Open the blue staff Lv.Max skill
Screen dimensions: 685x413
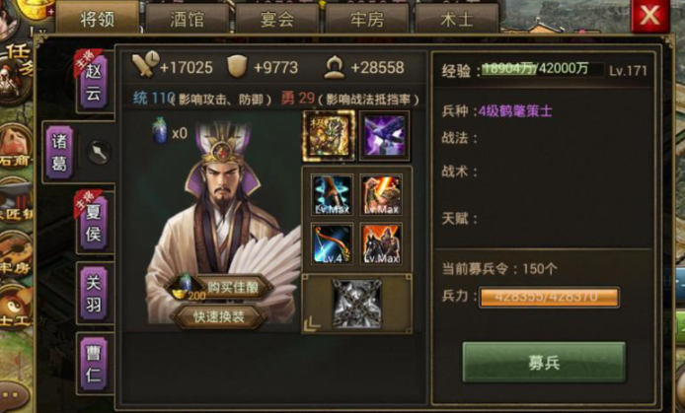pyautogui.click(x=332, y=194)
